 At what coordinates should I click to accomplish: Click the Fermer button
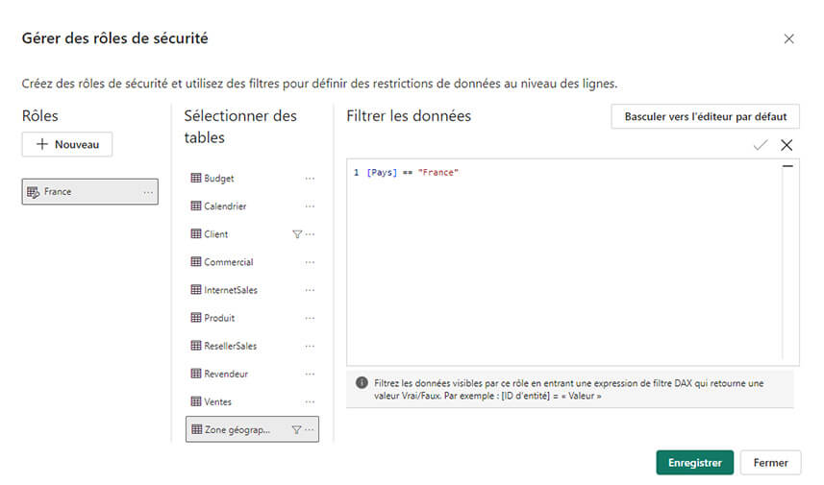pos(770,462)
